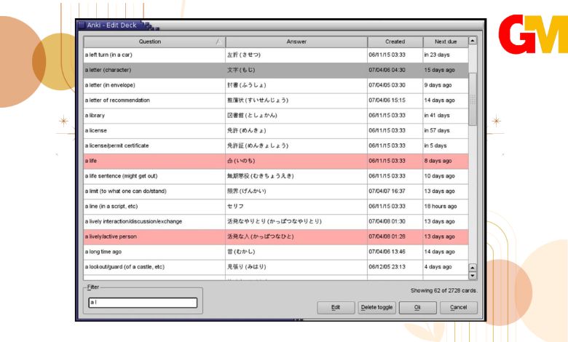Click the Delete toggle button
This screenshot has width=568, height=342.
pos(376,308)
